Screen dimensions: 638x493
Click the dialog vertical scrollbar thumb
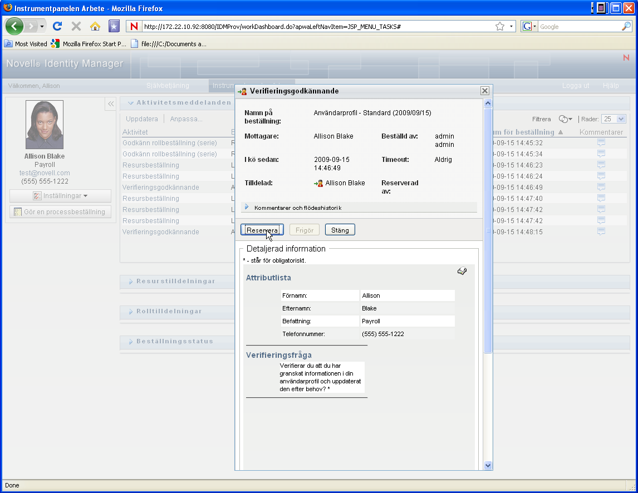point(488,230)
